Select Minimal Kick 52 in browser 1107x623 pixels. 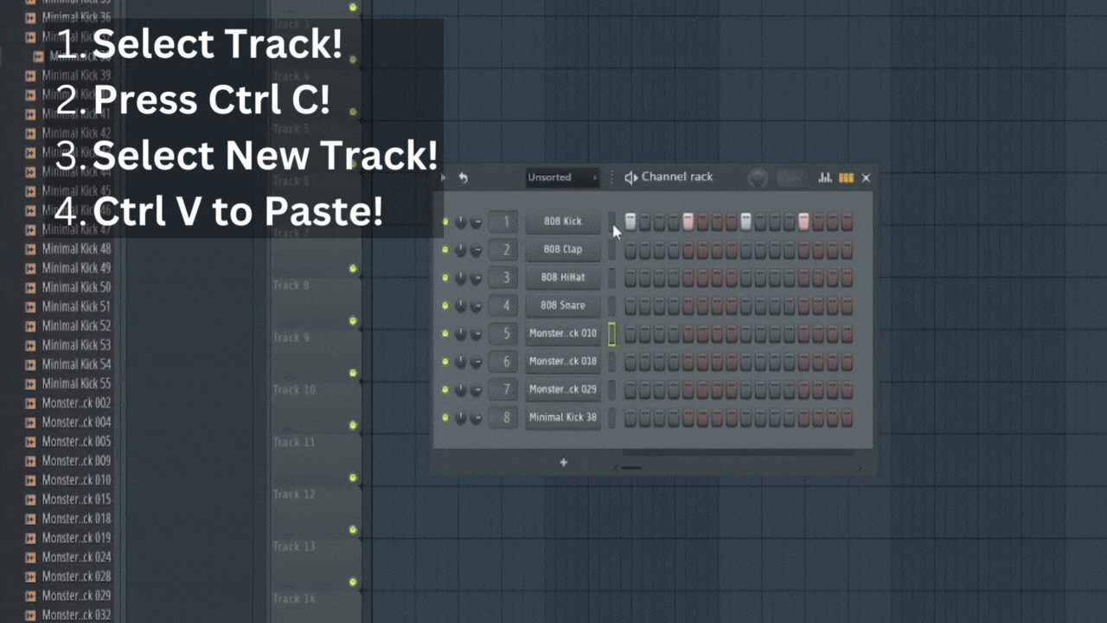(x=76, y=326)
